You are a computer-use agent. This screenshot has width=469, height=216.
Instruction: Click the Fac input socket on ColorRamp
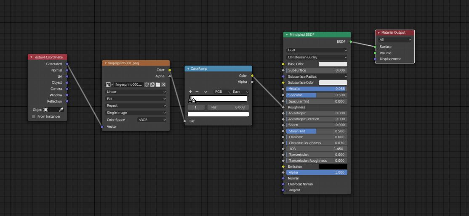click(184, 121)
